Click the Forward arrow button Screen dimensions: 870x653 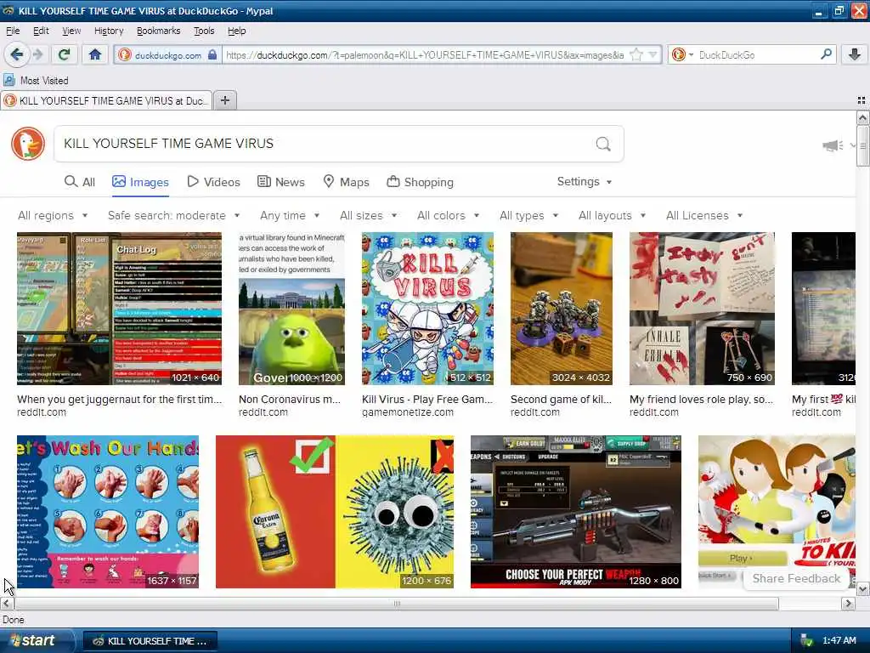(x=37, y=54)
